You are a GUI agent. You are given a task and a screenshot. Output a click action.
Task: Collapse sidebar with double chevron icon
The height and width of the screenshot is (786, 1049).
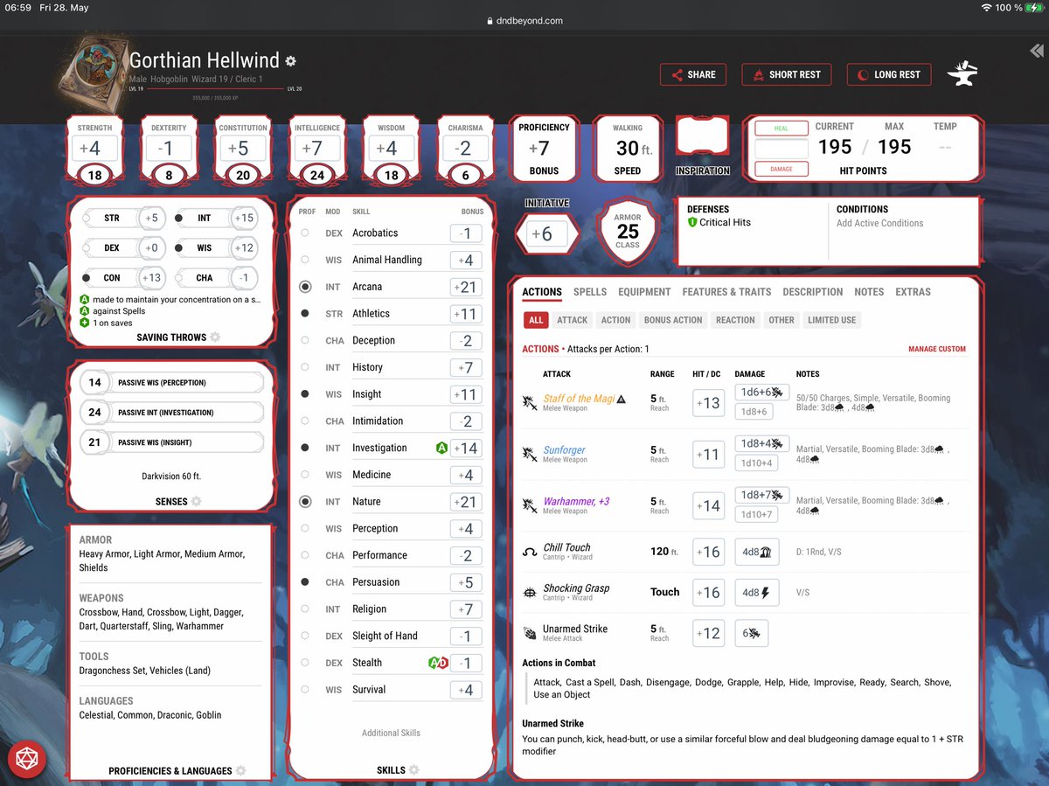point(1036,52)
